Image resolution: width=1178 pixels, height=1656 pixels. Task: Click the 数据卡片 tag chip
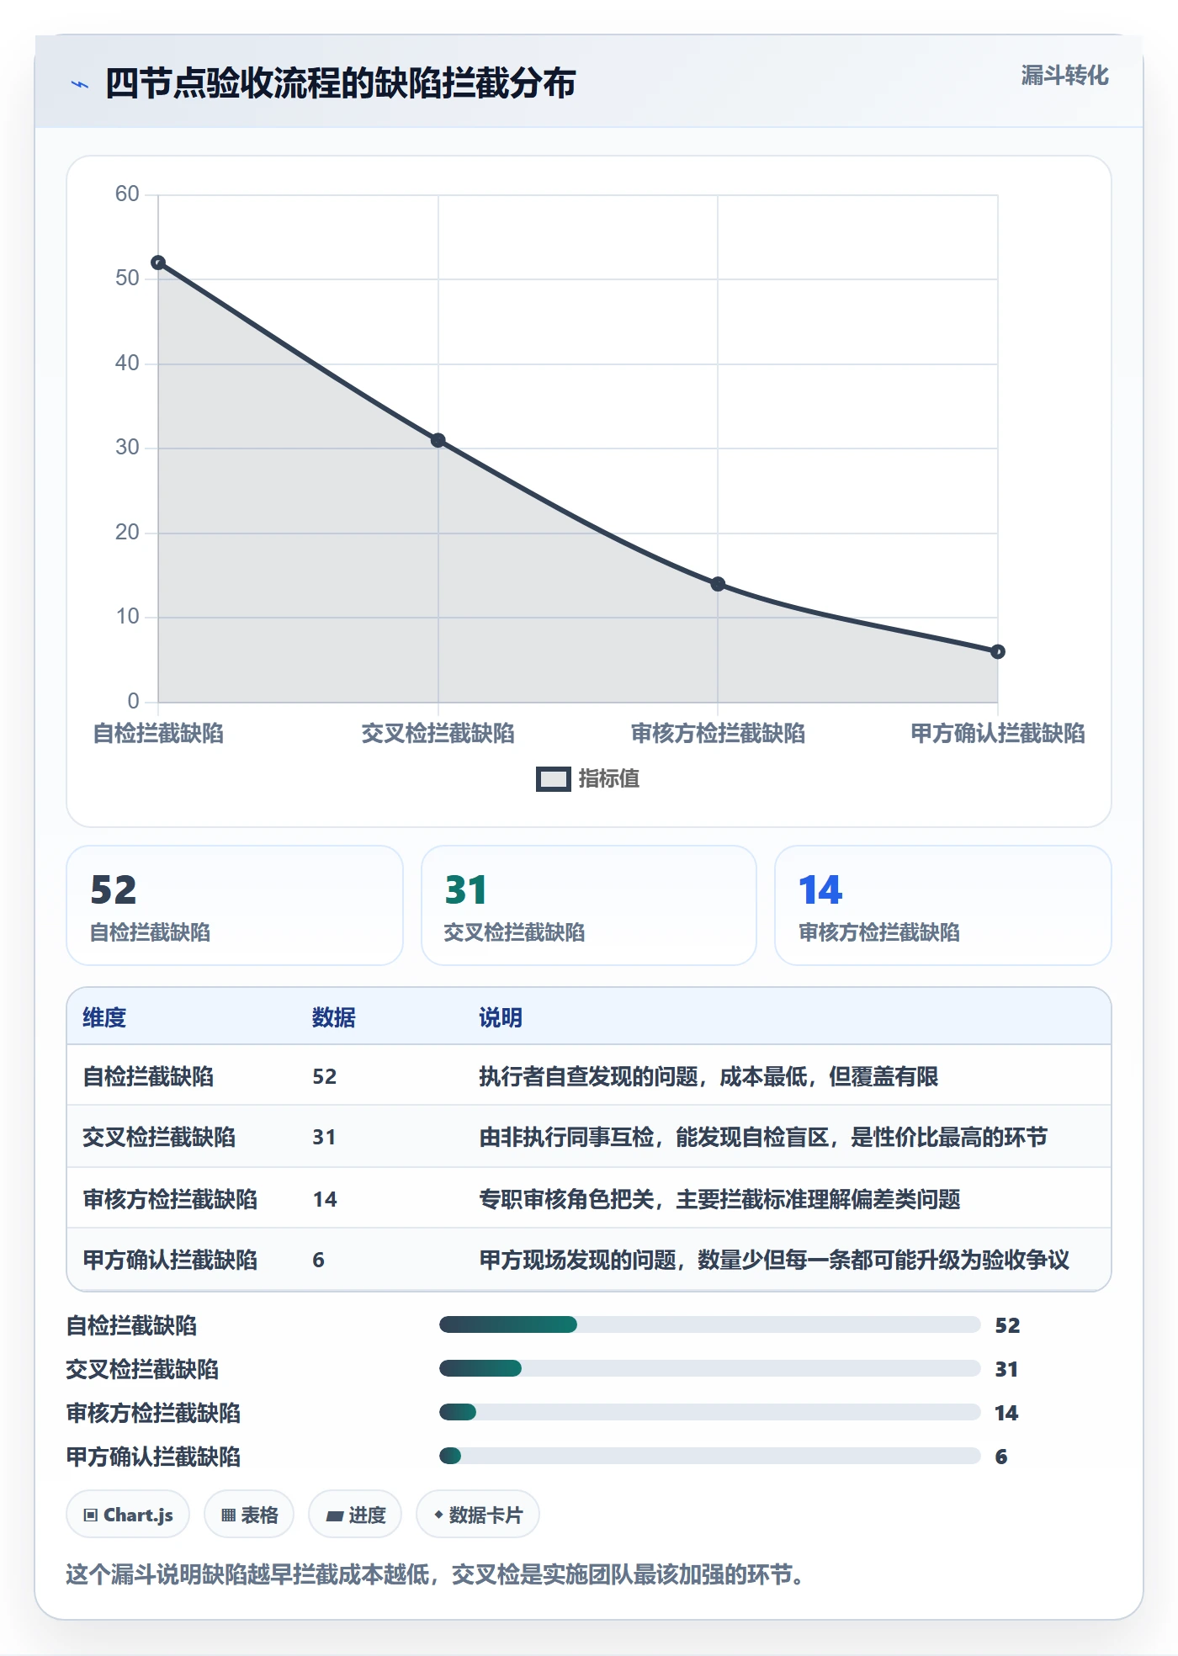click(478, 1515)
